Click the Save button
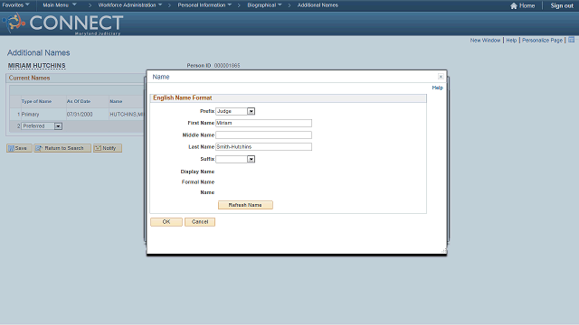This screenshot has width=579, height=325. pos(19,148)
